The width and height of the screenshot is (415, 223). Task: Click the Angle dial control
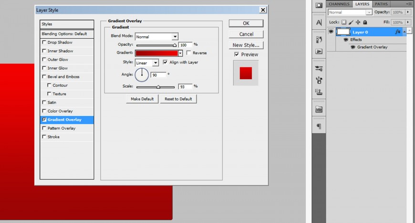(142, 74)
